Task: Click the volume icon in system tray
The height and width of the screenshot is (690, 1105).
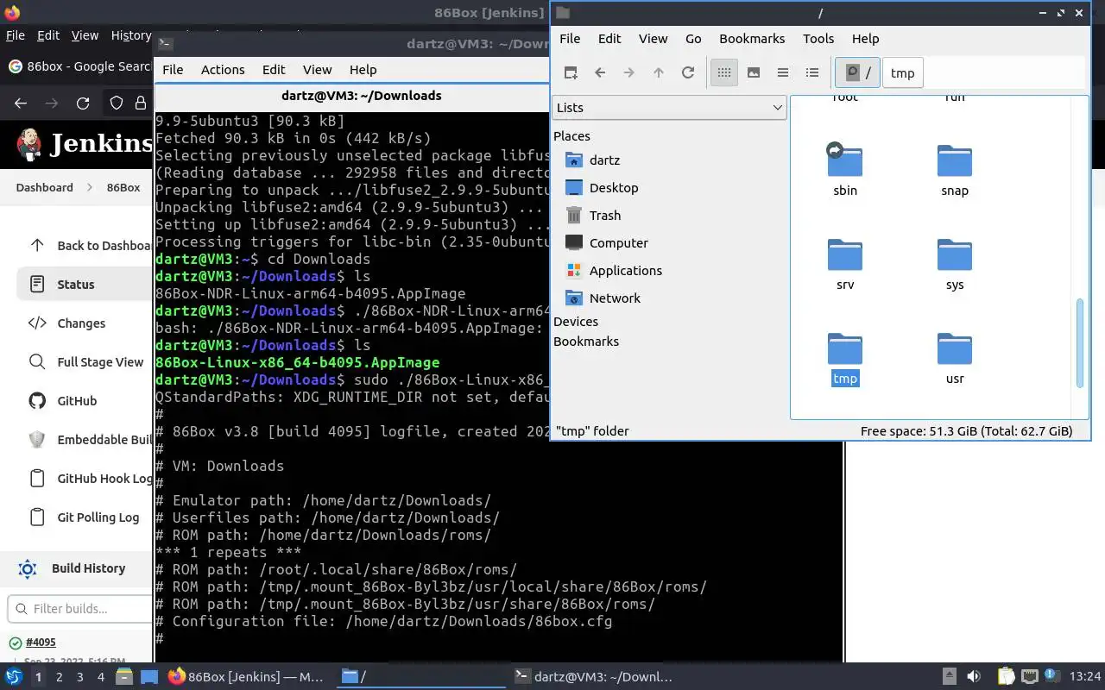Action: coord(974,676)
